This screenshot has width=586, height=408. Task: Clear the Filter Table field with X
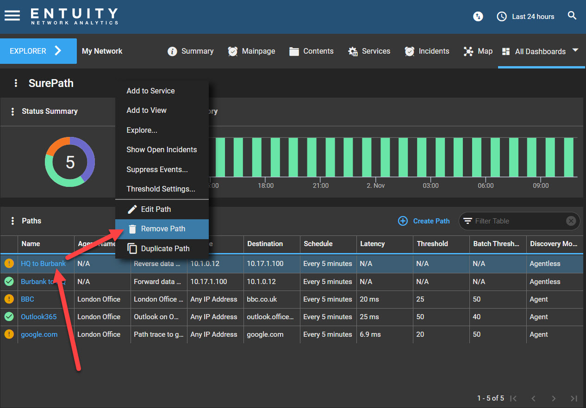coord(571,221)
